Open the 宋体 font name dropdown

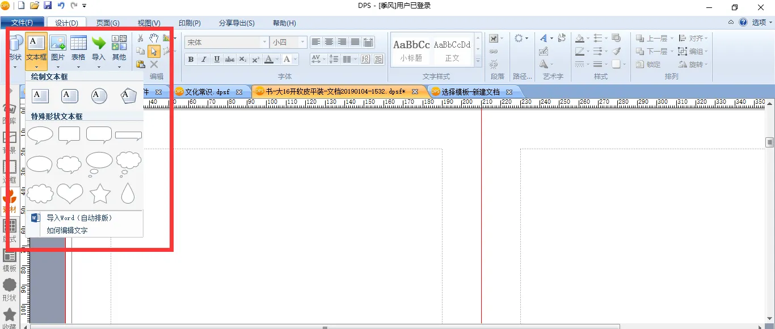tap(264, 43)
